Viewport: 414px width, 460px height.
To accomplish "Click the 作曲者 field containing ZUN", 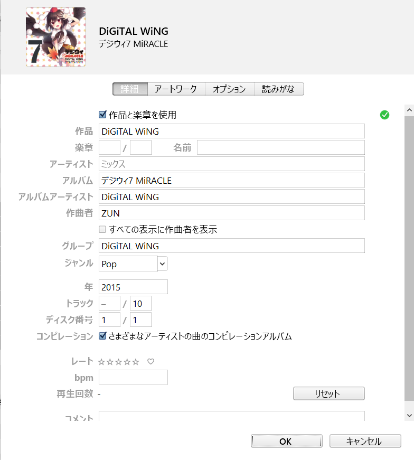I will tap(231, 213).
